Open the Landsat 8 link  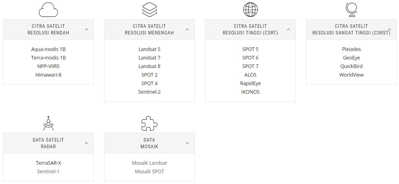click(149, 66)
